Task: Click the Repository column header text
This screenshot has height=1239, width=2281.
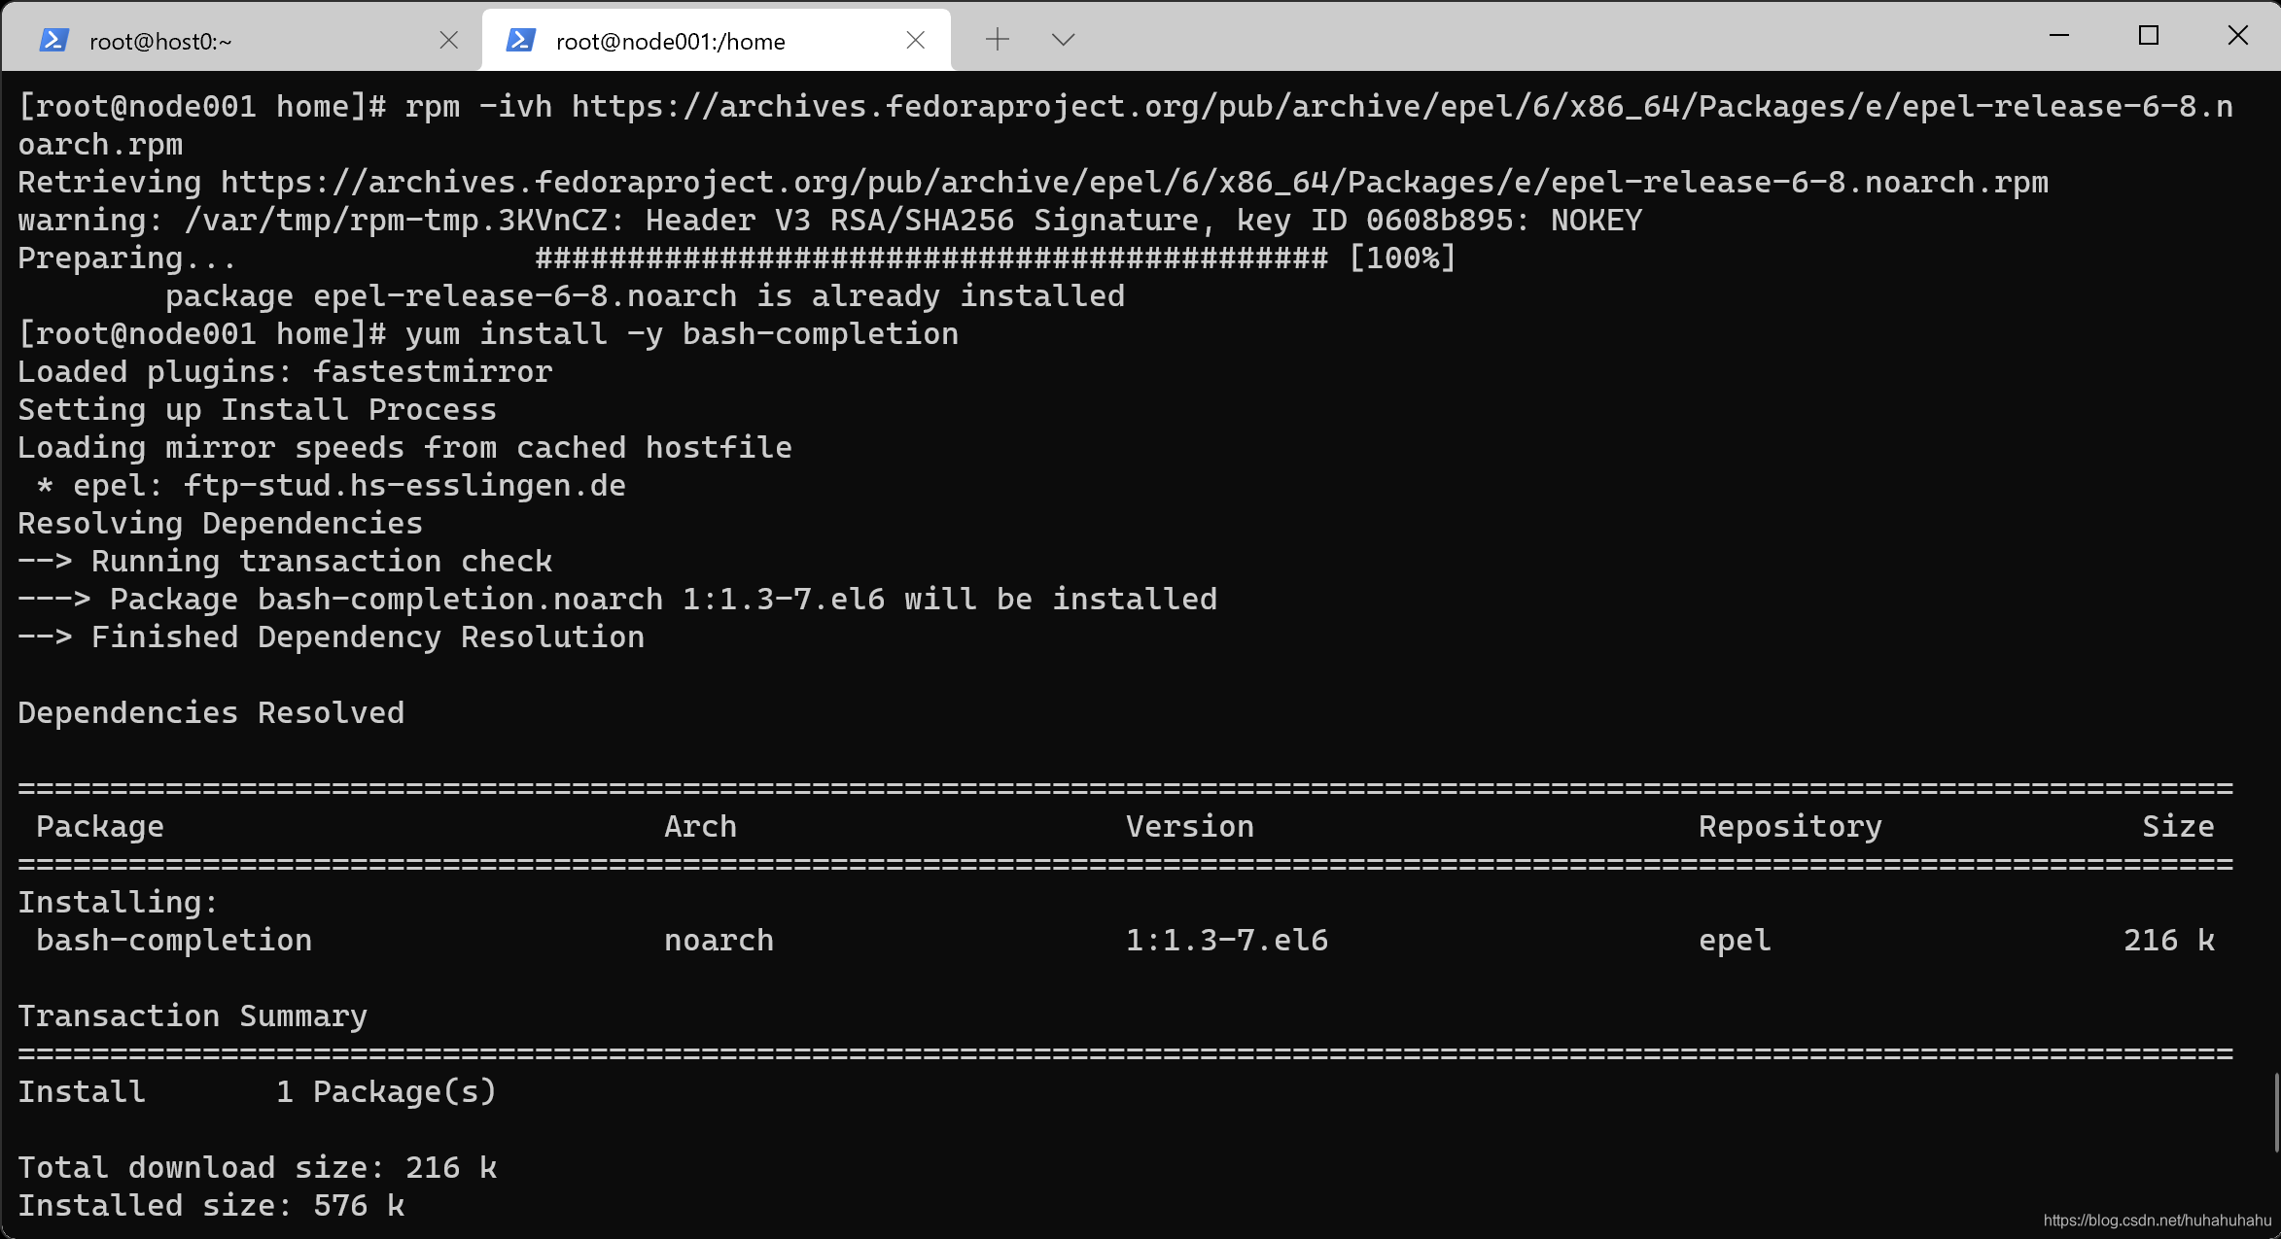Action: coord(1789,827)
